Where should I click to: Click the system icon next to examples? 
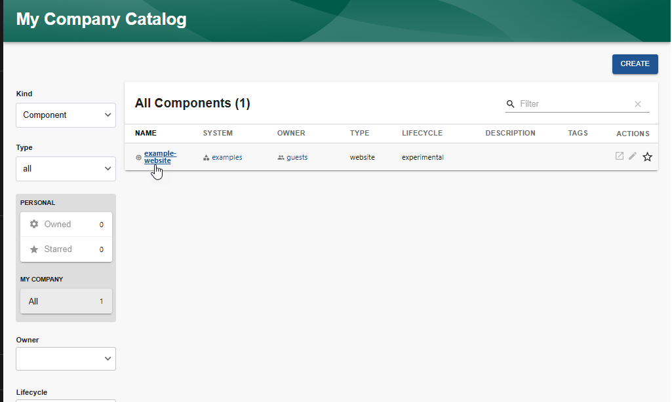(207, 157)
